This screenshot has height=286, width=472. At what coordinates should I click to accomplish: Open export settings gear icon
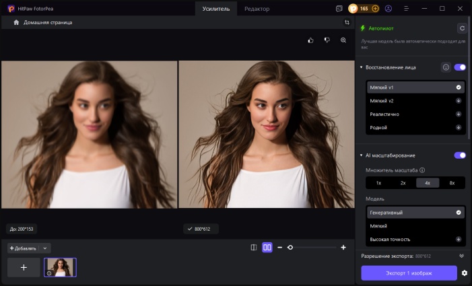[x=464, y=273]
